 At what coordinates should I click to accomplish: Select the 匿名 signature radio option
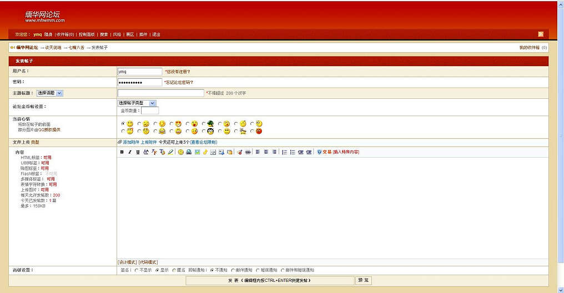[x=173, y=270]
